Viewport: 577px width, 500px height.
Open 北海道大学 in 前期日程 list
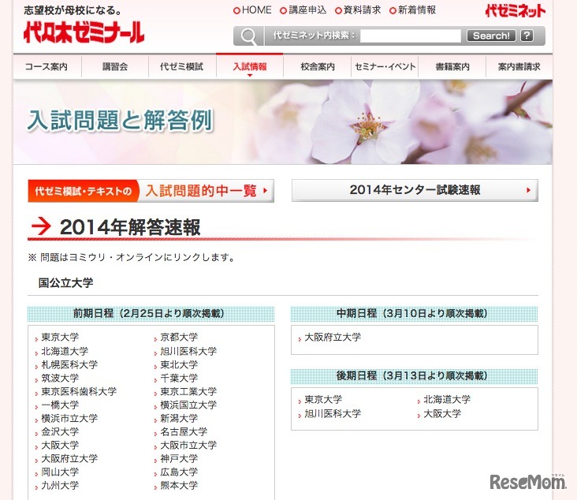pos(65,351)
